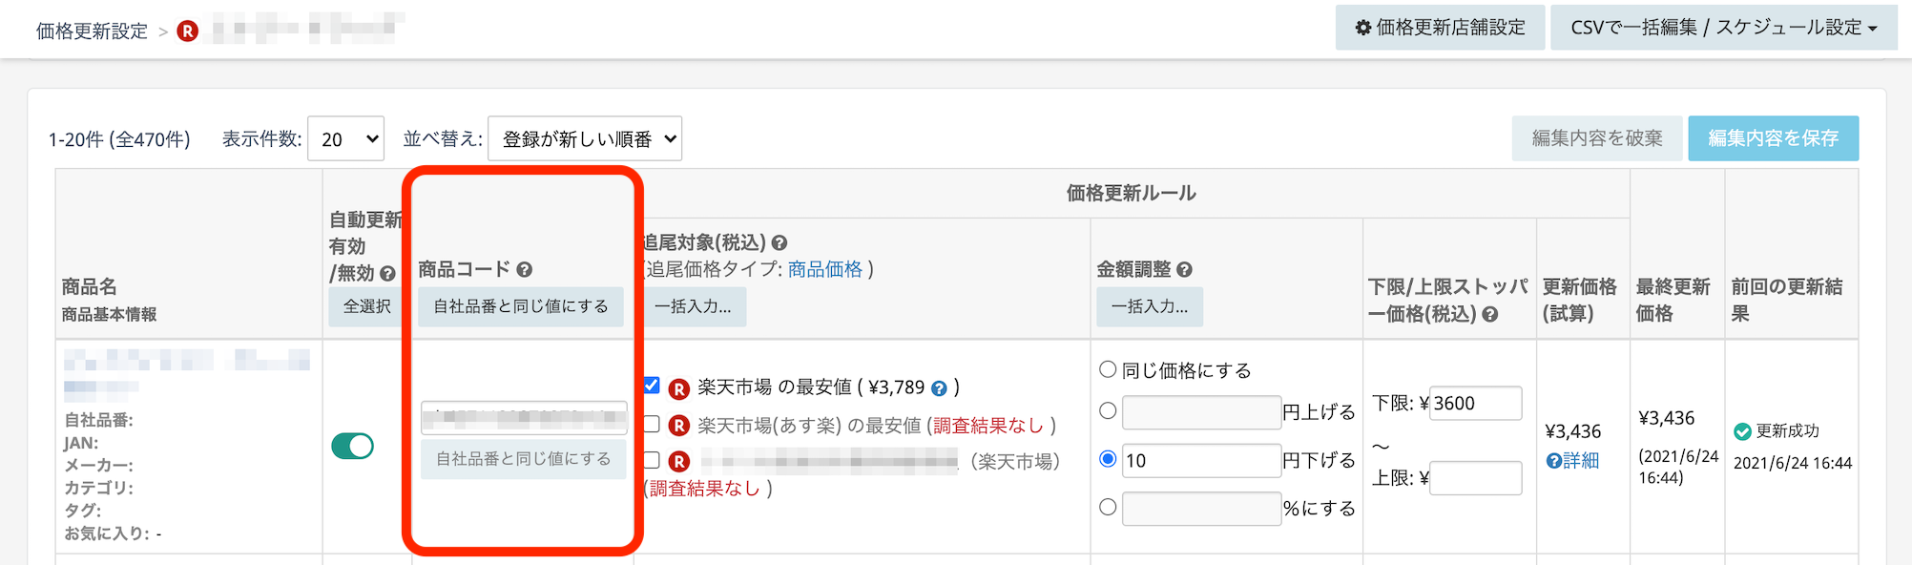Uncheck 楽天市場 の最安値 checkbox
The width and height of the screenshot is (1912, 565).
pos(652,386)
